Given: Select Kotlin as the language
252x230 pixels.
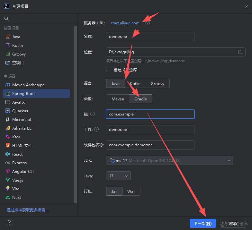Looking at the screenshot, I should 135,83.
